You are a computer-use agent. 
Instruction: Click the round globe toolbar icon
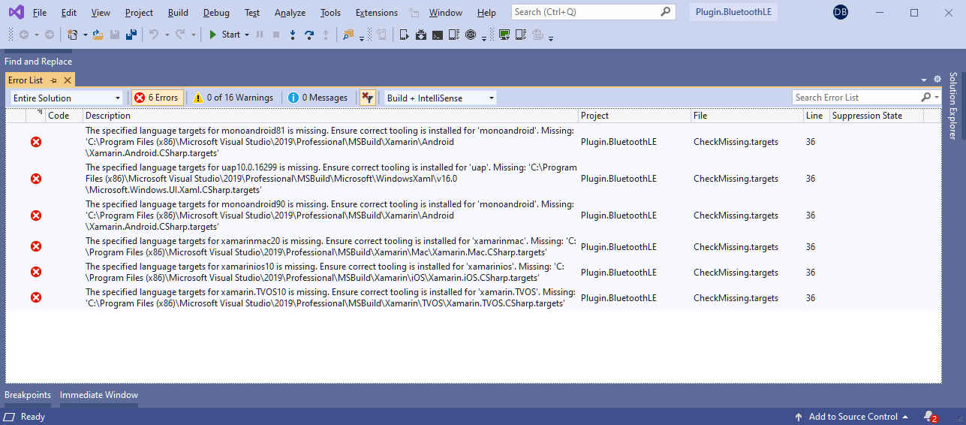pyautogui.click(x=471, y=35)
